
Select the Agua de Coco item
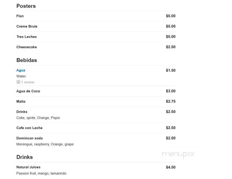[28, 91]
